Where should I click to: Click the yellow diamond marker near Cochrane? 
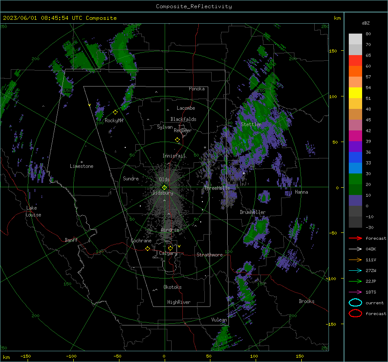pos(147,248)
